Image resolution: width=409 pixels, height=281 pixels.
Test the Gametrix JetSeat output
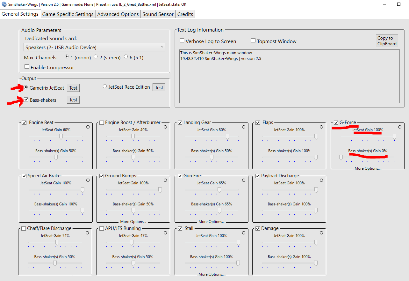tap(73, 88)
